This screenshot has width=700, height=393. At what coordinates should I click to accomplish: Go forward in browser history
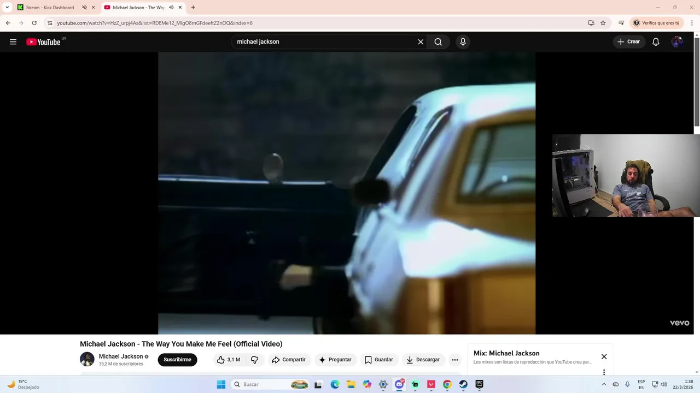[x=21, y=23]
